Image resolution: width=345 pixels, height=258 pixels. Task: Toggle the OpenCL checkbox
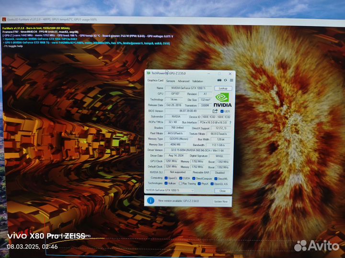coord(166,178)
